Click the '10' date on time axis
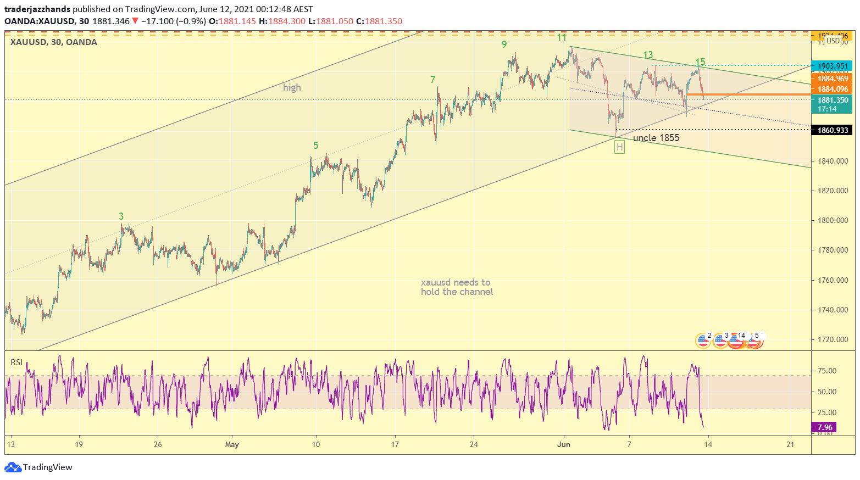This screenshot has width=860, height=480. pyautogui.click(x=315, y=444)
